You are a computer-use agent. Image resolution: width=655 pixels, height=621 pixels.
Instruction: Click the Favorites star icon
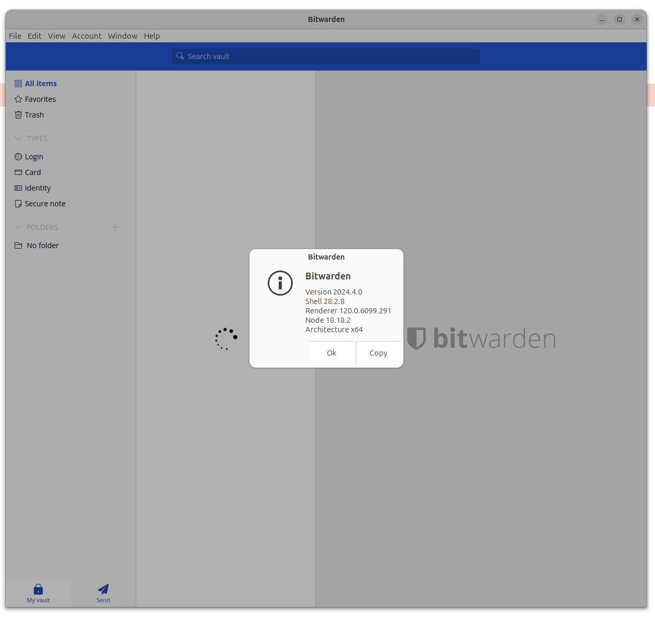click(18, 99)
